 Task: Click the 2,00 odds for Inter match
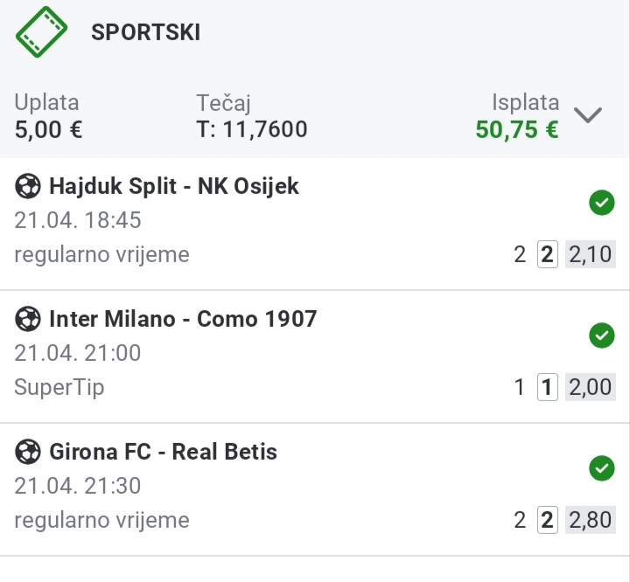click(x=590, y=387)
